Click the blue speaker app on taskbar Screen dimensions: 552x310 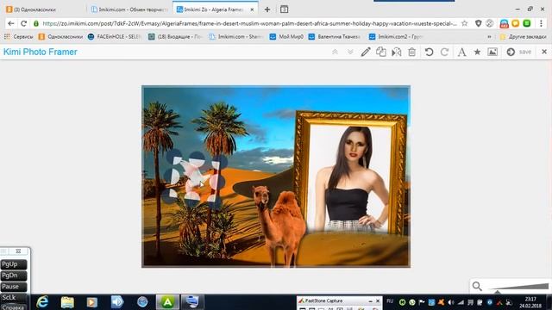(x=117, y=302)
